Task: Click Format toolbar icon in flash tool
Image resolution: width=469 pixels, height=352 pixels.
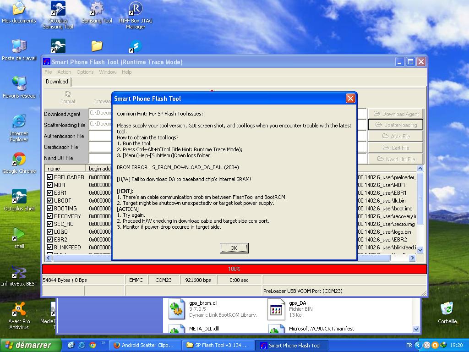Action: [68, 97]
